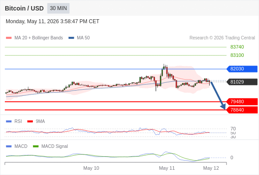Click the Research © 2026 Trading Central text

click(222, 38)
